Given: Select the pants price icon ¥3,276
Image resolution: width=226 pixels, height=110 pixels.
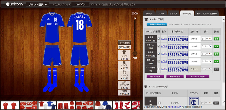Looking at the screenshot, I should pyautogui.click(x=124, y=65).
